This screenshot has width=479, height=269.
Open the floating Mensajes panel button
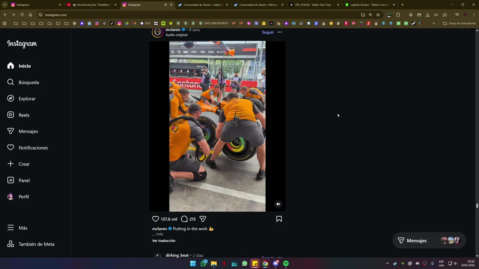pyautogui.click(x=429, y=241)
